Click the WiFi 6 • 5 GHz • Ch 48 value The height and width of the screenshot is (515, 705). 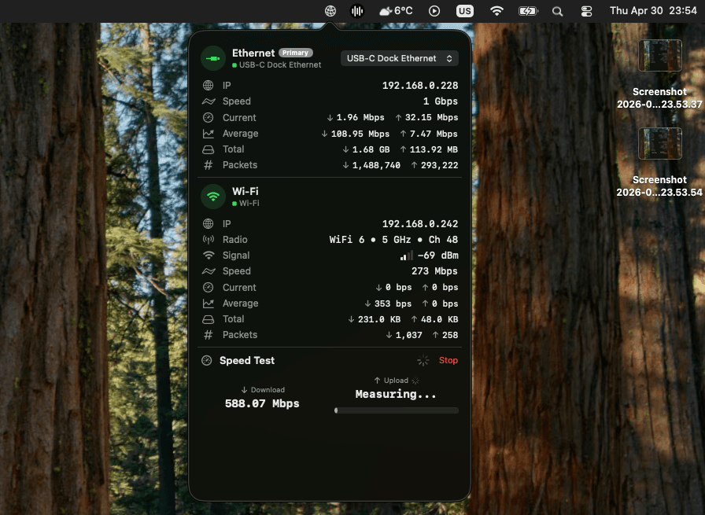tap(393, 240)
